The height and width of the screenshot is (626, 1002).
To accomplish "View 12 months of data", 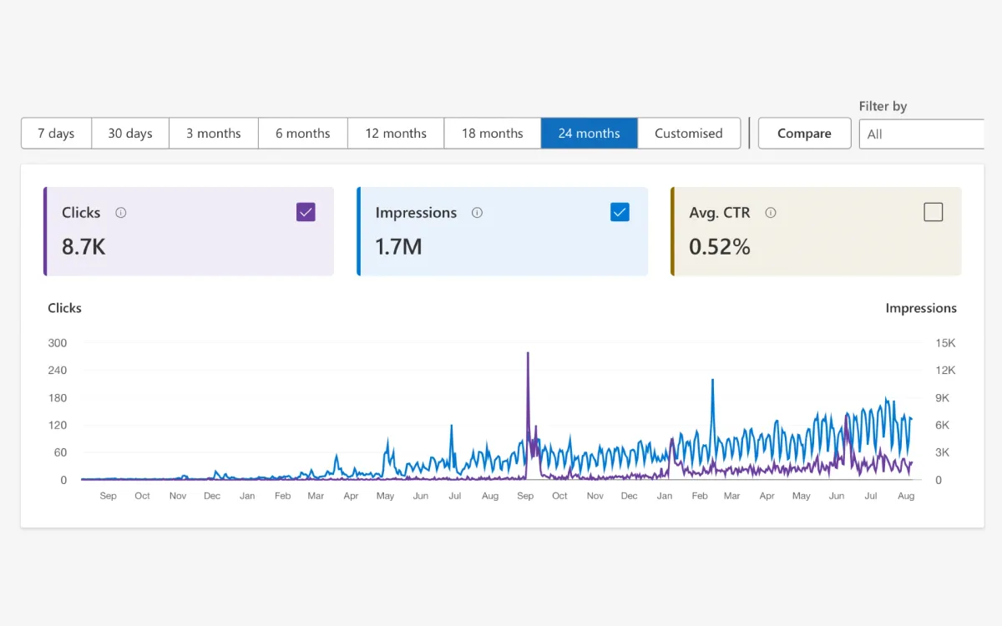I will (x=395, y=134).
